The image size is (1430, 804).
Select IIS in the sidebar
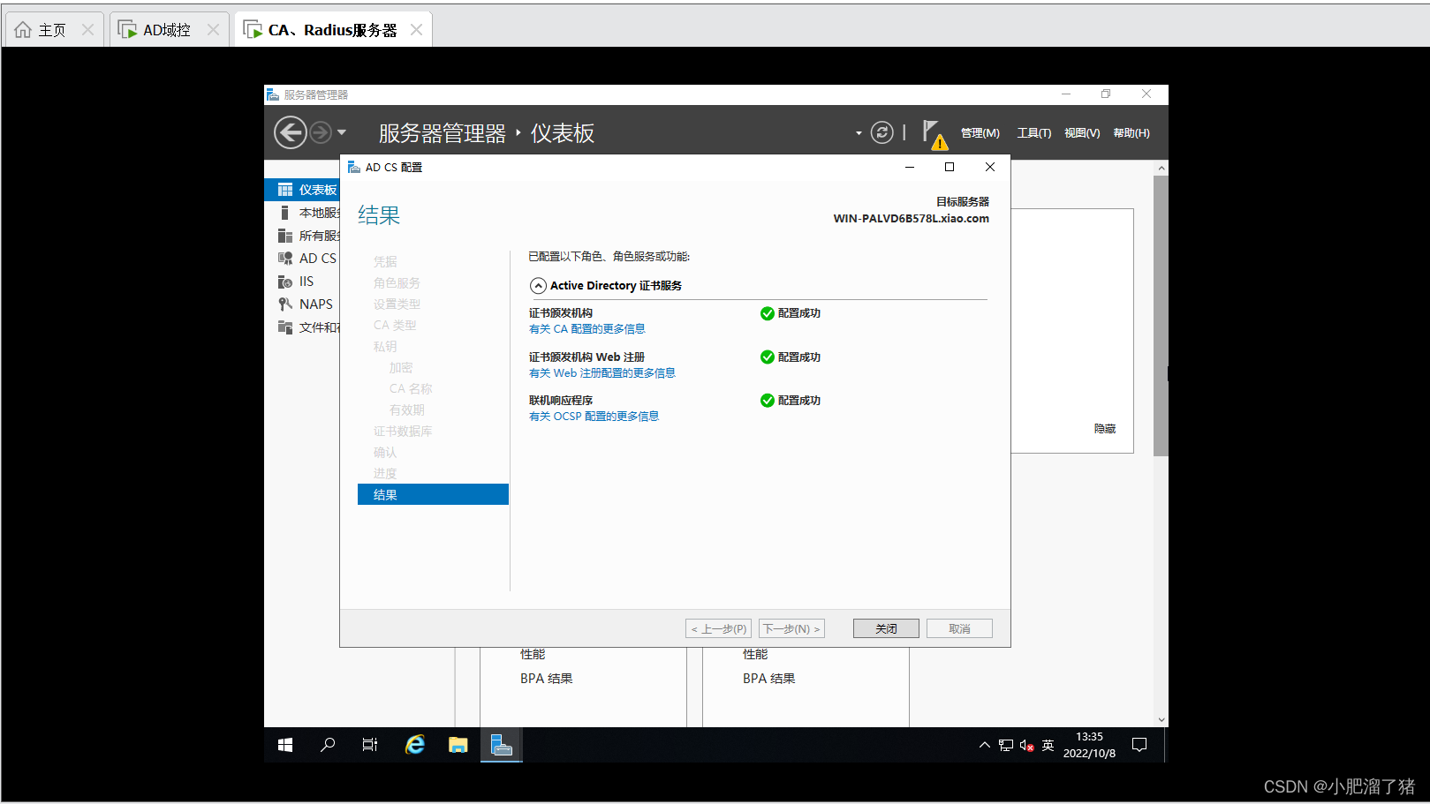[x=303, y=282]
